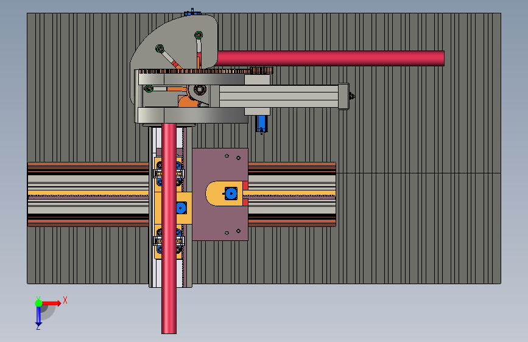
Task: Select the small blue motor below the arm
Action: pyautogui.click(x=261, y=124)
